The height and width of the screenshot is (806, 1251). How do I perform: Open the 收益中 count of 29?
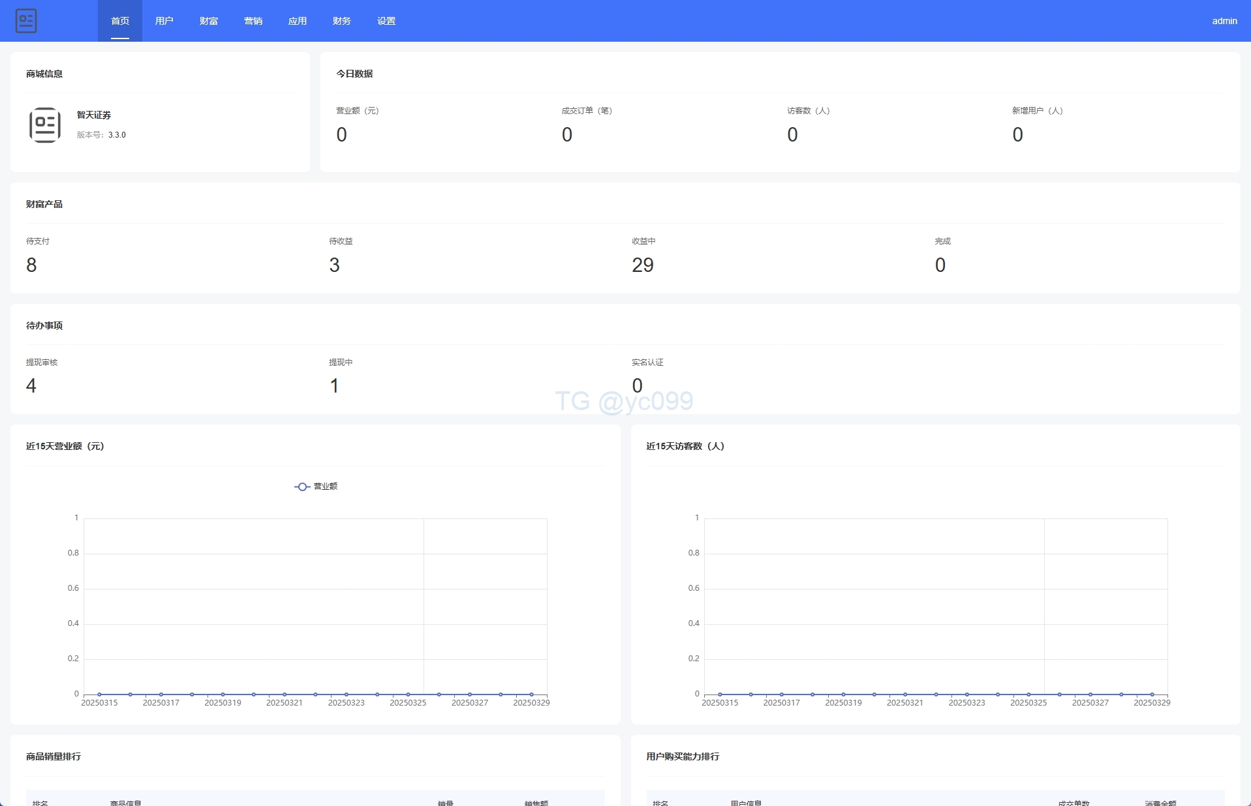click(x=643, y=265)
